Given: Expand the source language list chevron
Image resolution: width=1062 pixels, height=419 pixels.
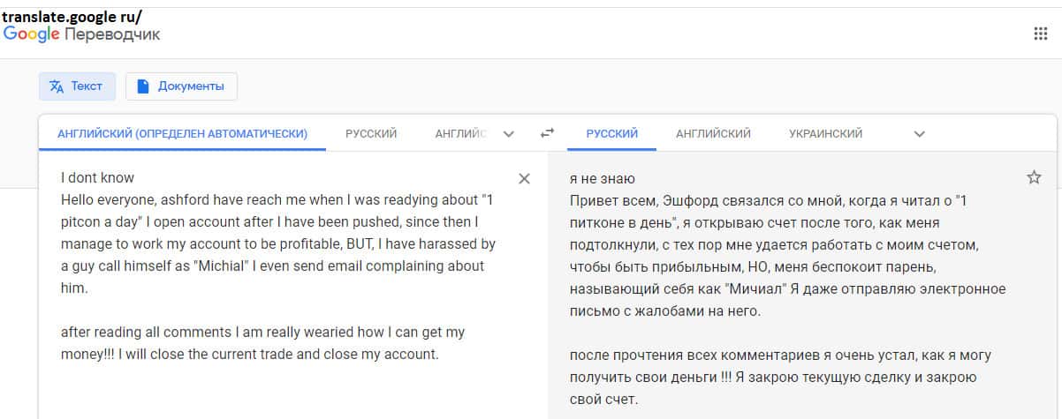Looking at the screenshot, I should (508, 134).
